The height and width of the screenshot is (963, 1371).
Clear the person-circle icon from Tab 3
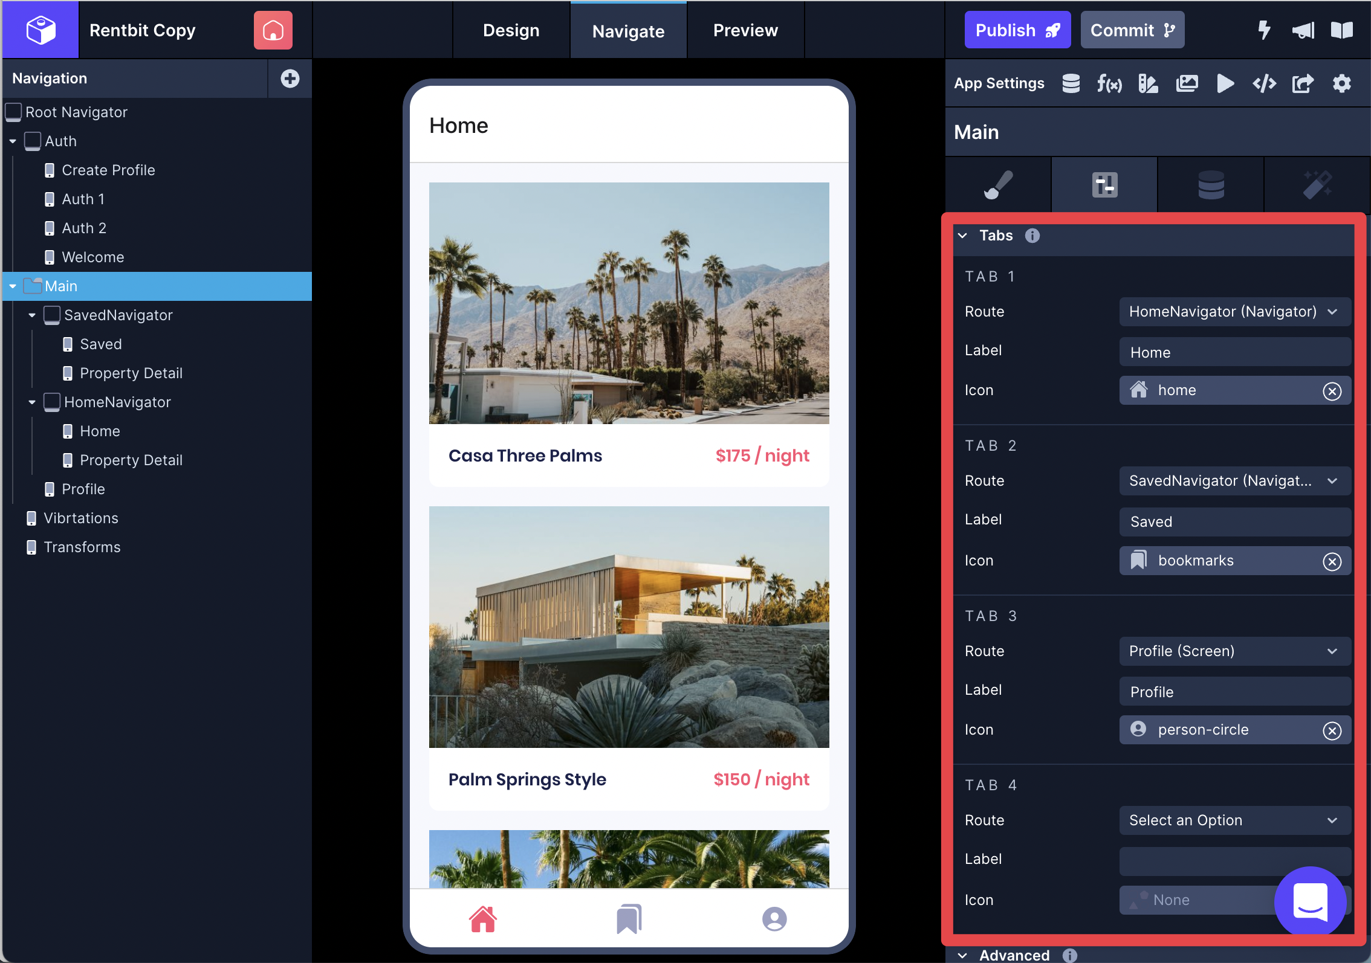(x=1332, y=731)
